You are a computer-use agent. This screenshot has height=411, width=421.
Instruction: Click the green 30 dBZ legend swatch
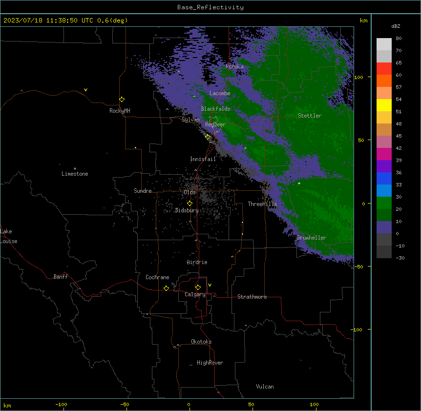click(384, 203)
